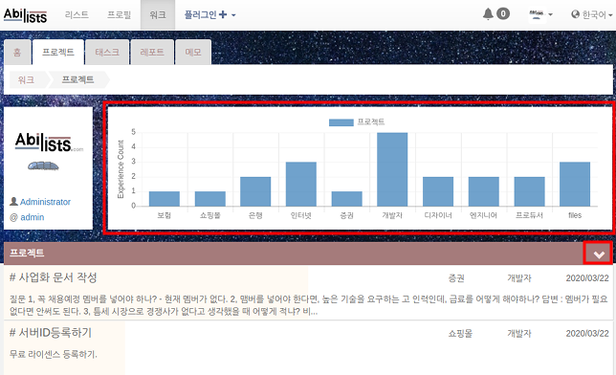This screenshot has width=616, height=375.
Task: Collapse the 프로젝트 list with chevron
Action: coord(599,254)
